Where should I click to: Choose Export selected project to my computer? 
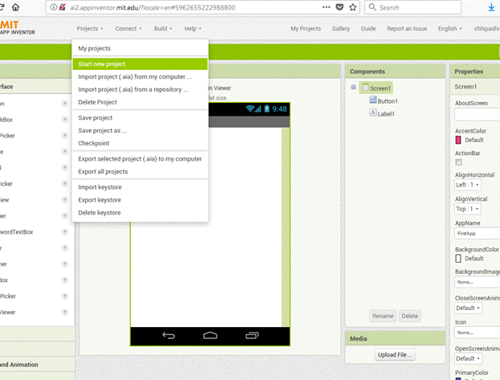(x=140, y=159)
